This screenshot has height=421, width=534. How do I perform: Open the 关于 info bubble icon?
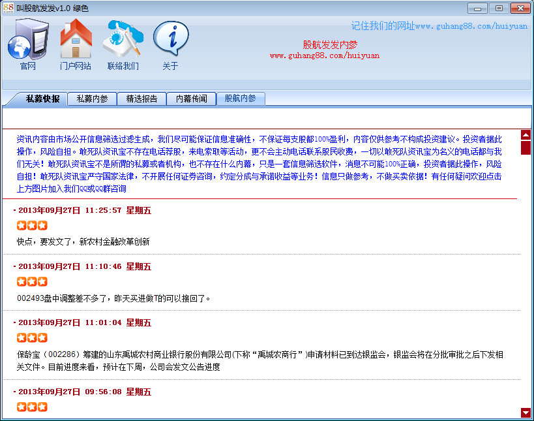(171, 39)
